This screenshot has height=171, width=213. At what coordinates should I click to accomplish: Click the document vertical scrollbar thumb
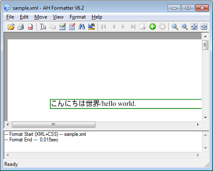(x=205, y=45)
